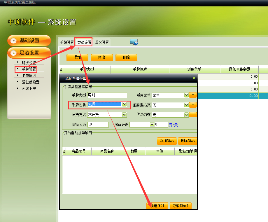Click the 手牌性质 column header
The width and height of the screenshot is (268, 222).
coord(140,69)
